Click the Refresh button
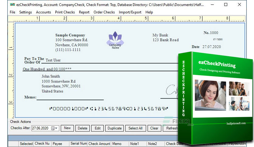This screenshot has width=254, height=147. pos(170,128)
